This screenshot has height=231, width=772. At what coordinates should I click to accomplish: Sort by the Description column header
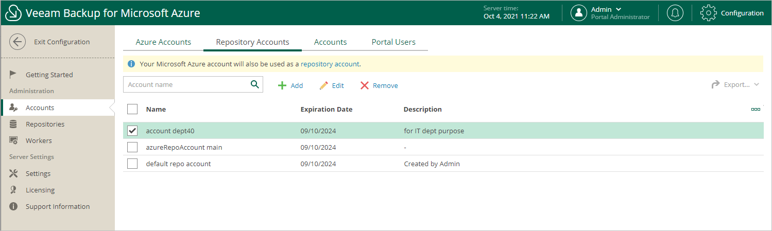423,109
